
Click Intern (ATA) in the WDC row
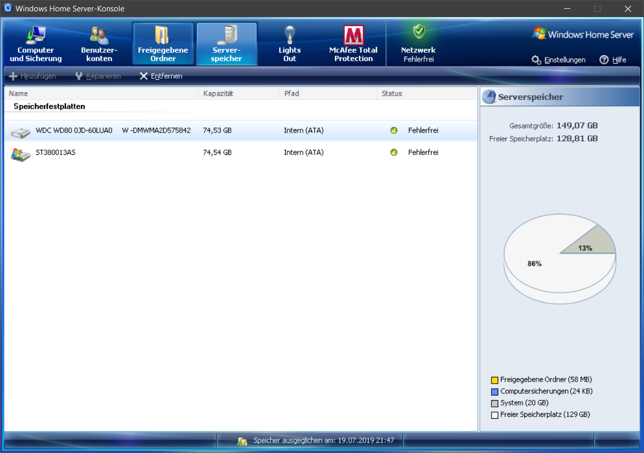(x=304, y=130)
